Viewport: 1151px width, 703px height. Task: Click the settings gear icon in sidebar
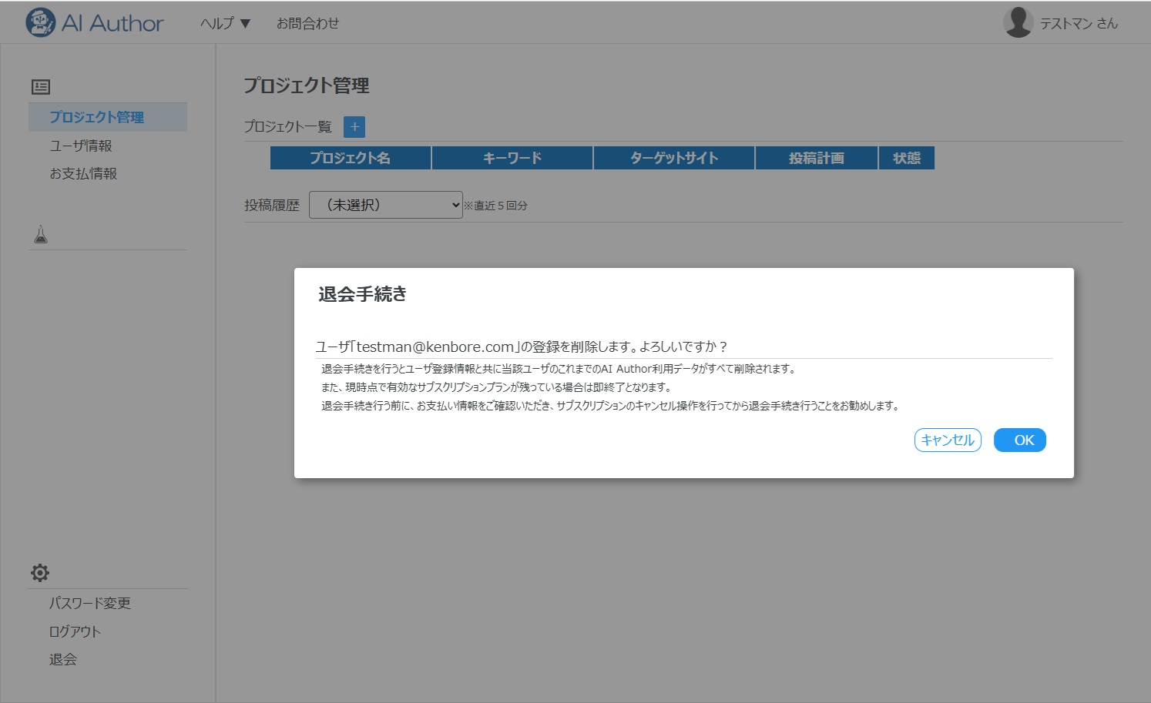(x=40, y=573)
